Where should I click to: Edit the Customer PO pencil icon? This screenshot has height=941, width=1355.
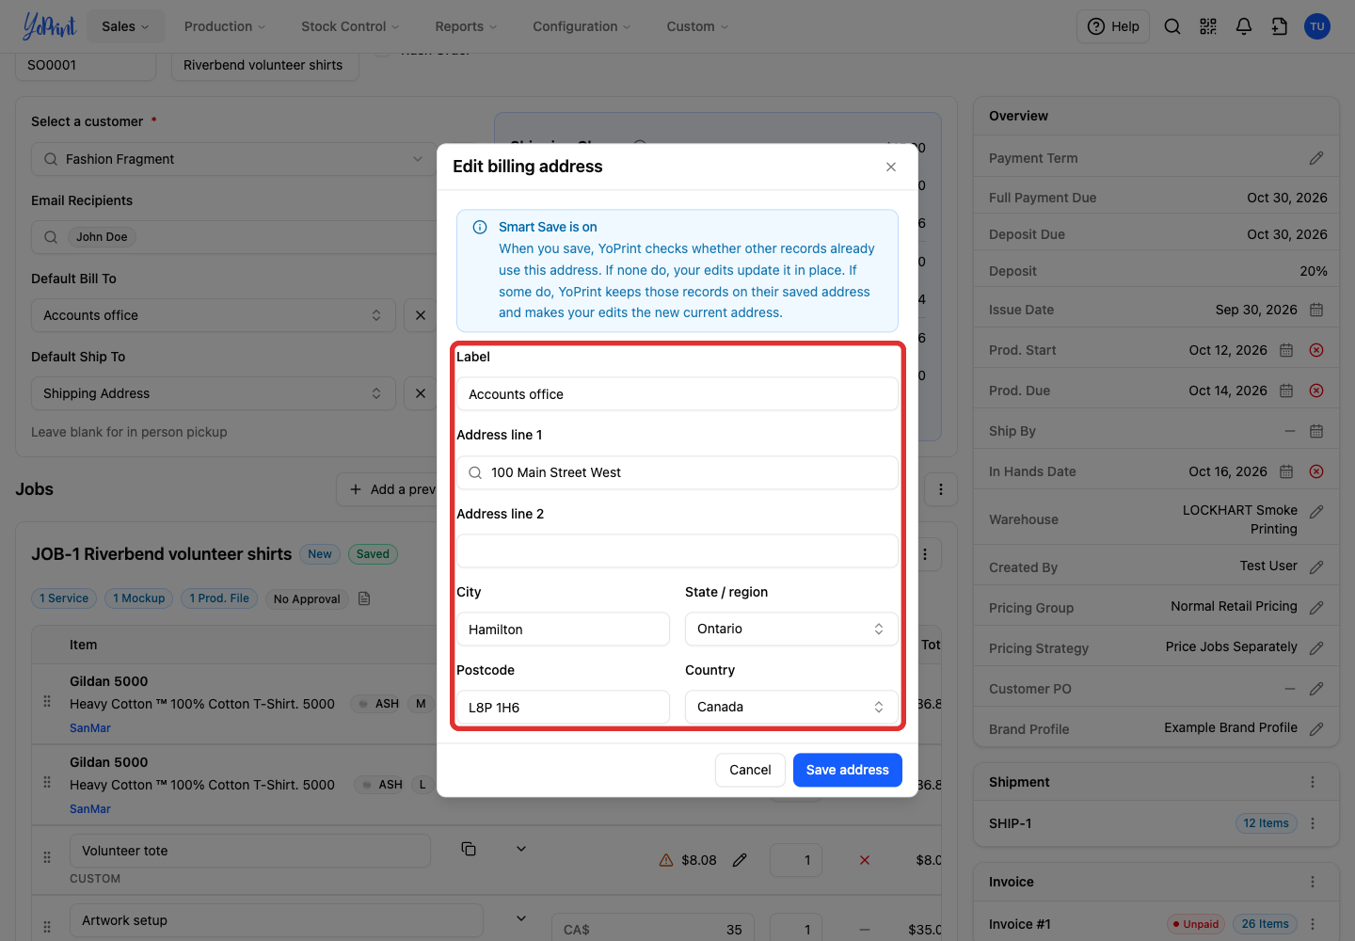coord(1316,689)
